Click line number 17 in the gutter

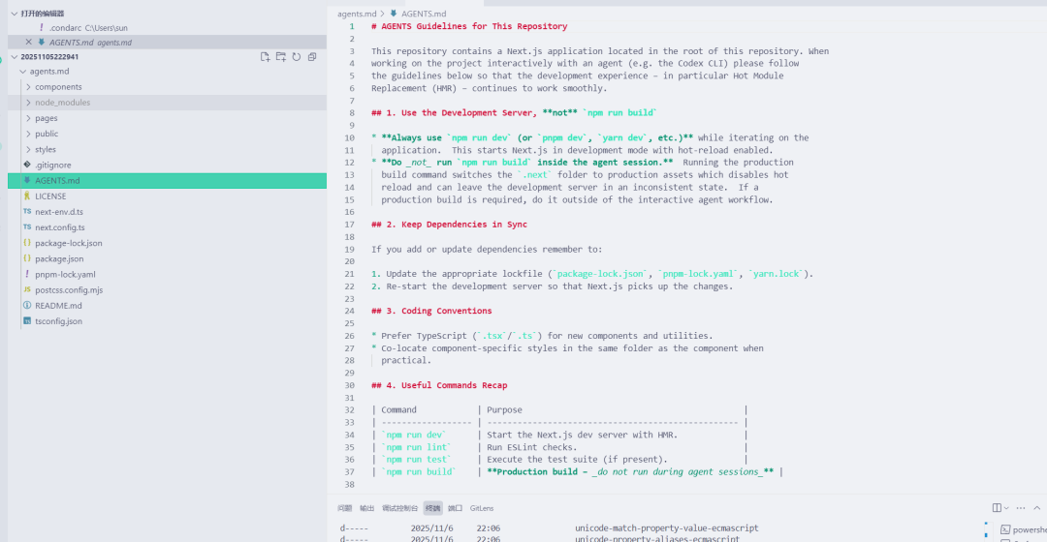(350, 224)
